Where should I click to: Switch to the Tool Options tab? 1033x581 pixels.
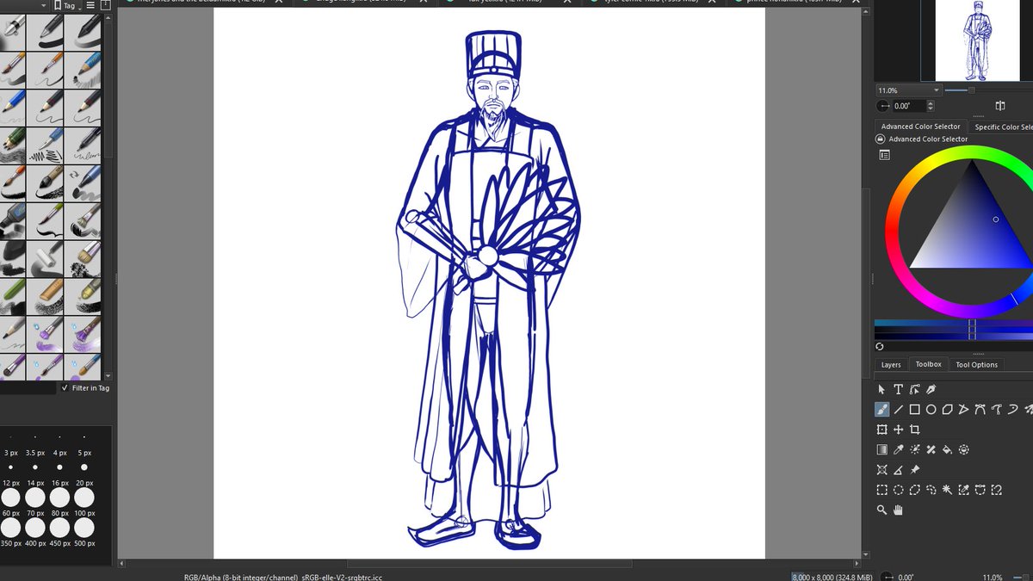click(976, 364)
